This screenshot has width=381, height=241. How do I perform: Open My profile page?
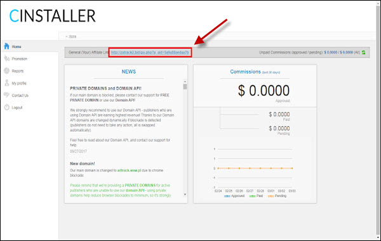pos(19,83)
